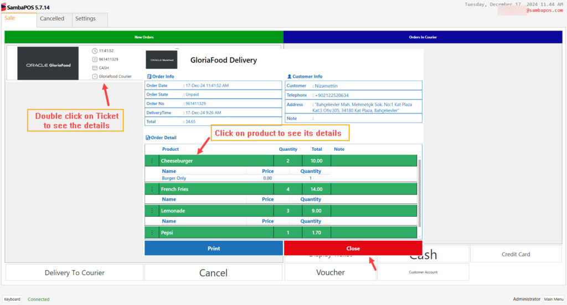Select the Credit Card payment button
Image resolution: width=567 pixels, height=305 pixels.
[x=516, y=255]
